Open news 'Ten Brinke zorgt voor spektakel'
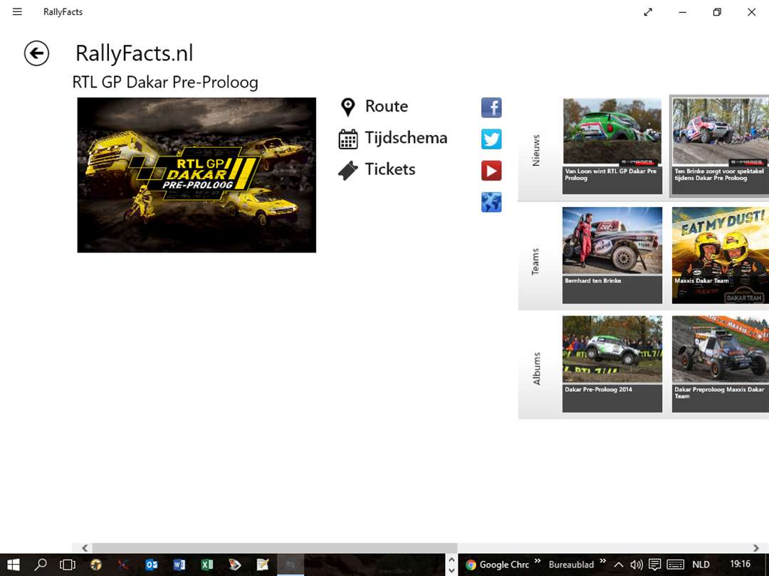The height and width of the screenshot is (576, 769). [x=721, y=146]
